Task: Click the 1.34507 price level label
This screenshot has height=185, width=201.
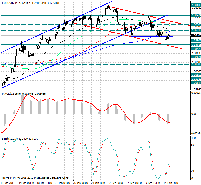Action: [196, 41]
